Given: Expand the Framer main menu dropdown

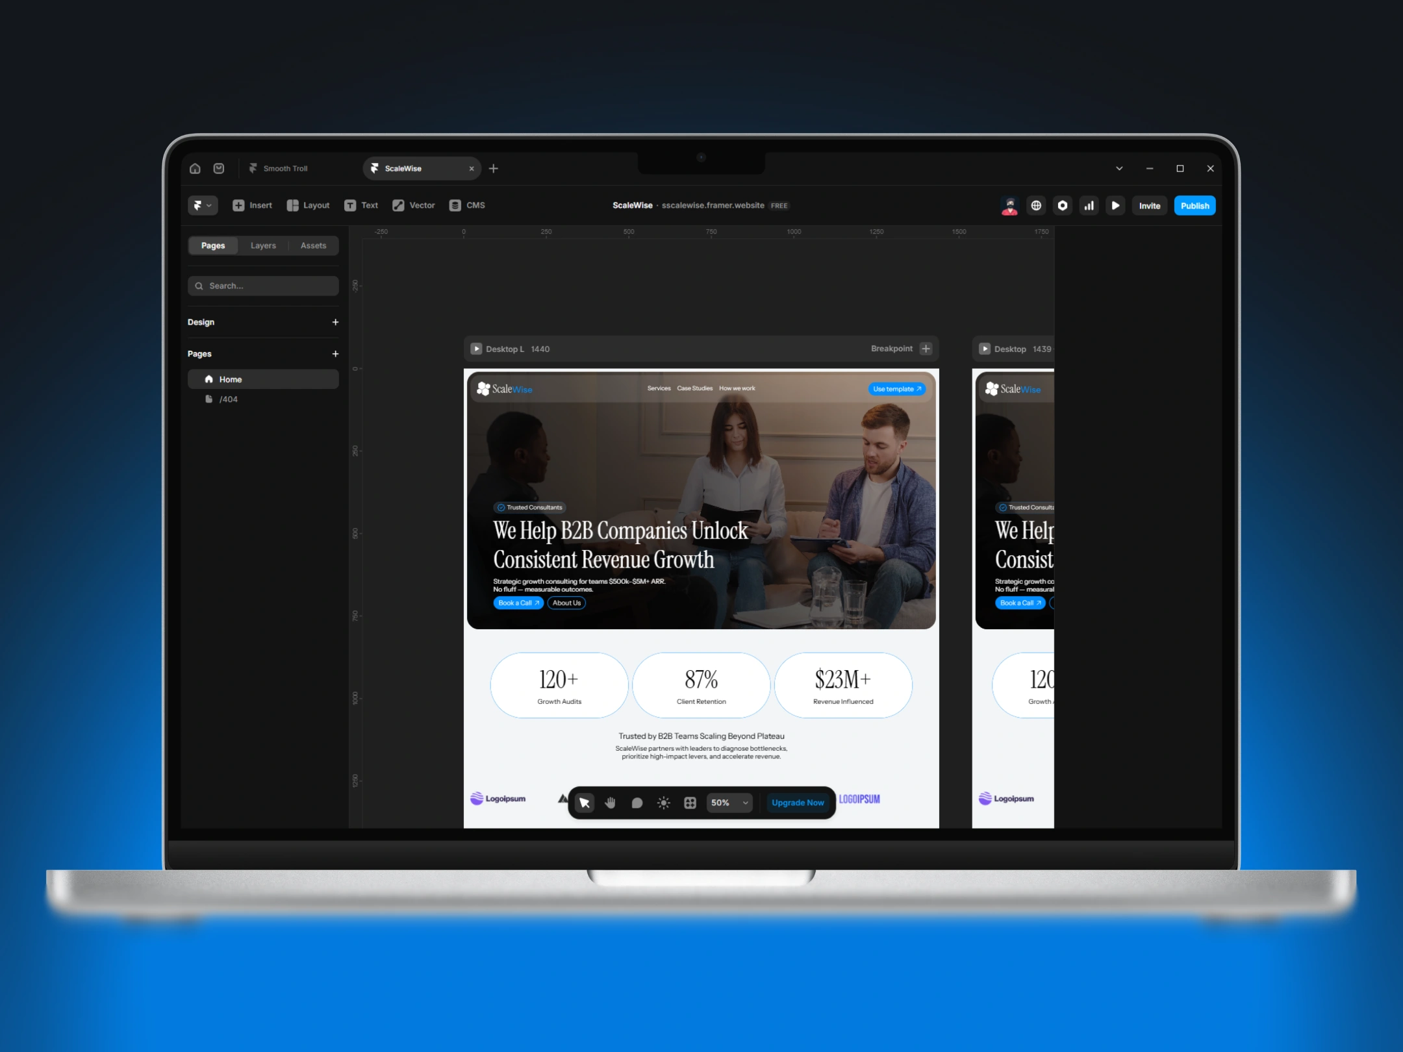Looking at the screenshot, I should 203,205.
